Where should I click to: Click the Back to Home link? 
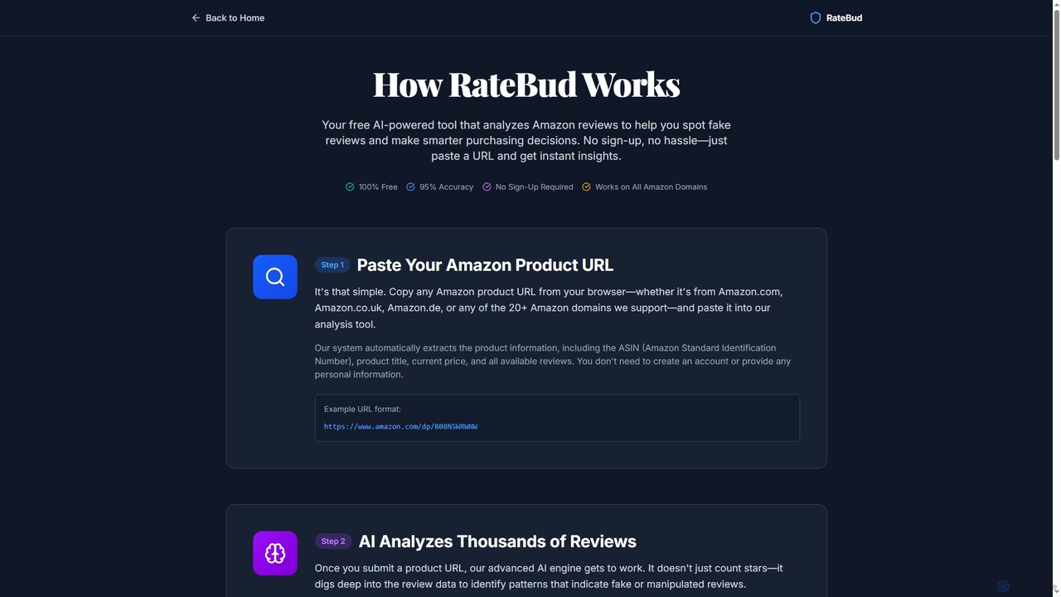coord(228,17)
